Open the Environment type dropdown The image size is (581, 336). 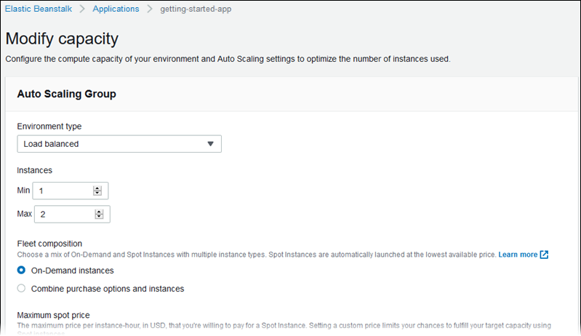click(119, 144)
